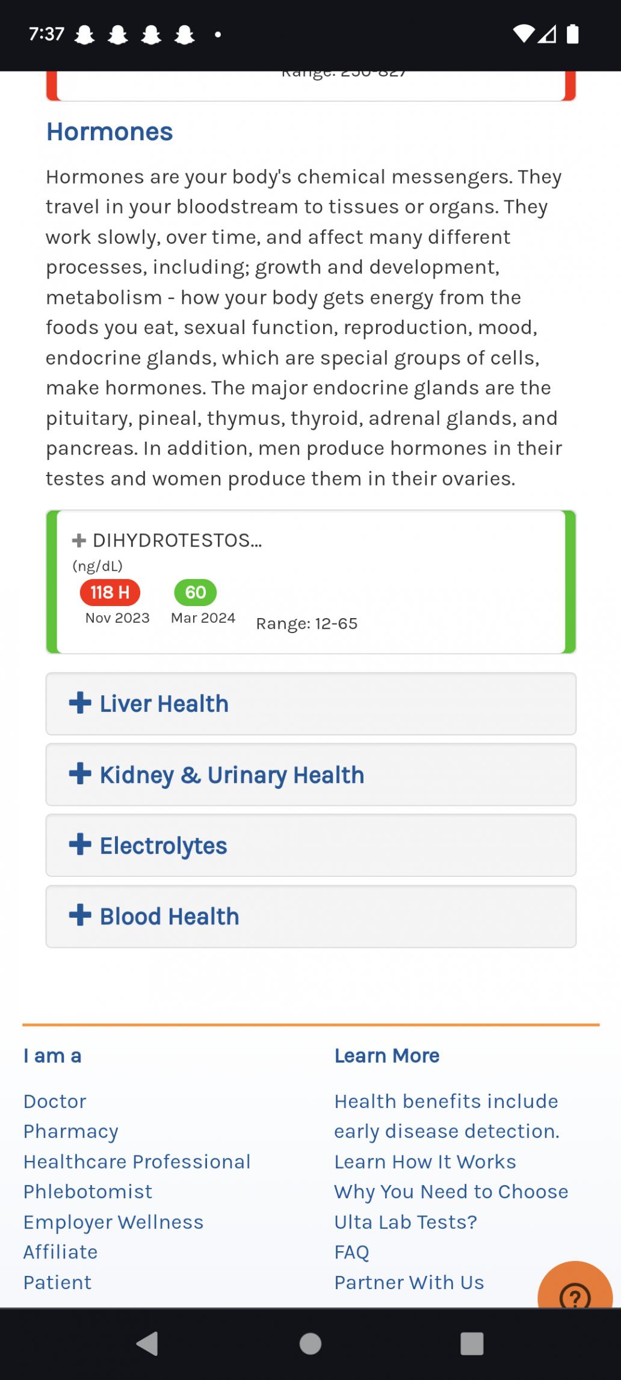Expand the Blood Health section
The height and width of the screenshot is (1380, 621).
310,917
